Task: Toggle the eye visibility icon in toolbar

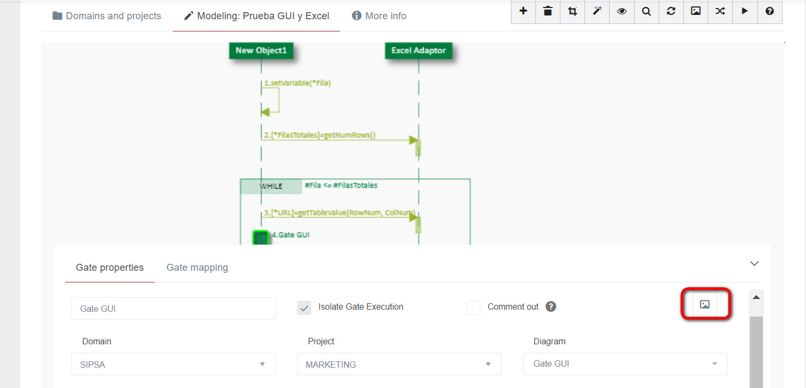Action: coord(621,11)
